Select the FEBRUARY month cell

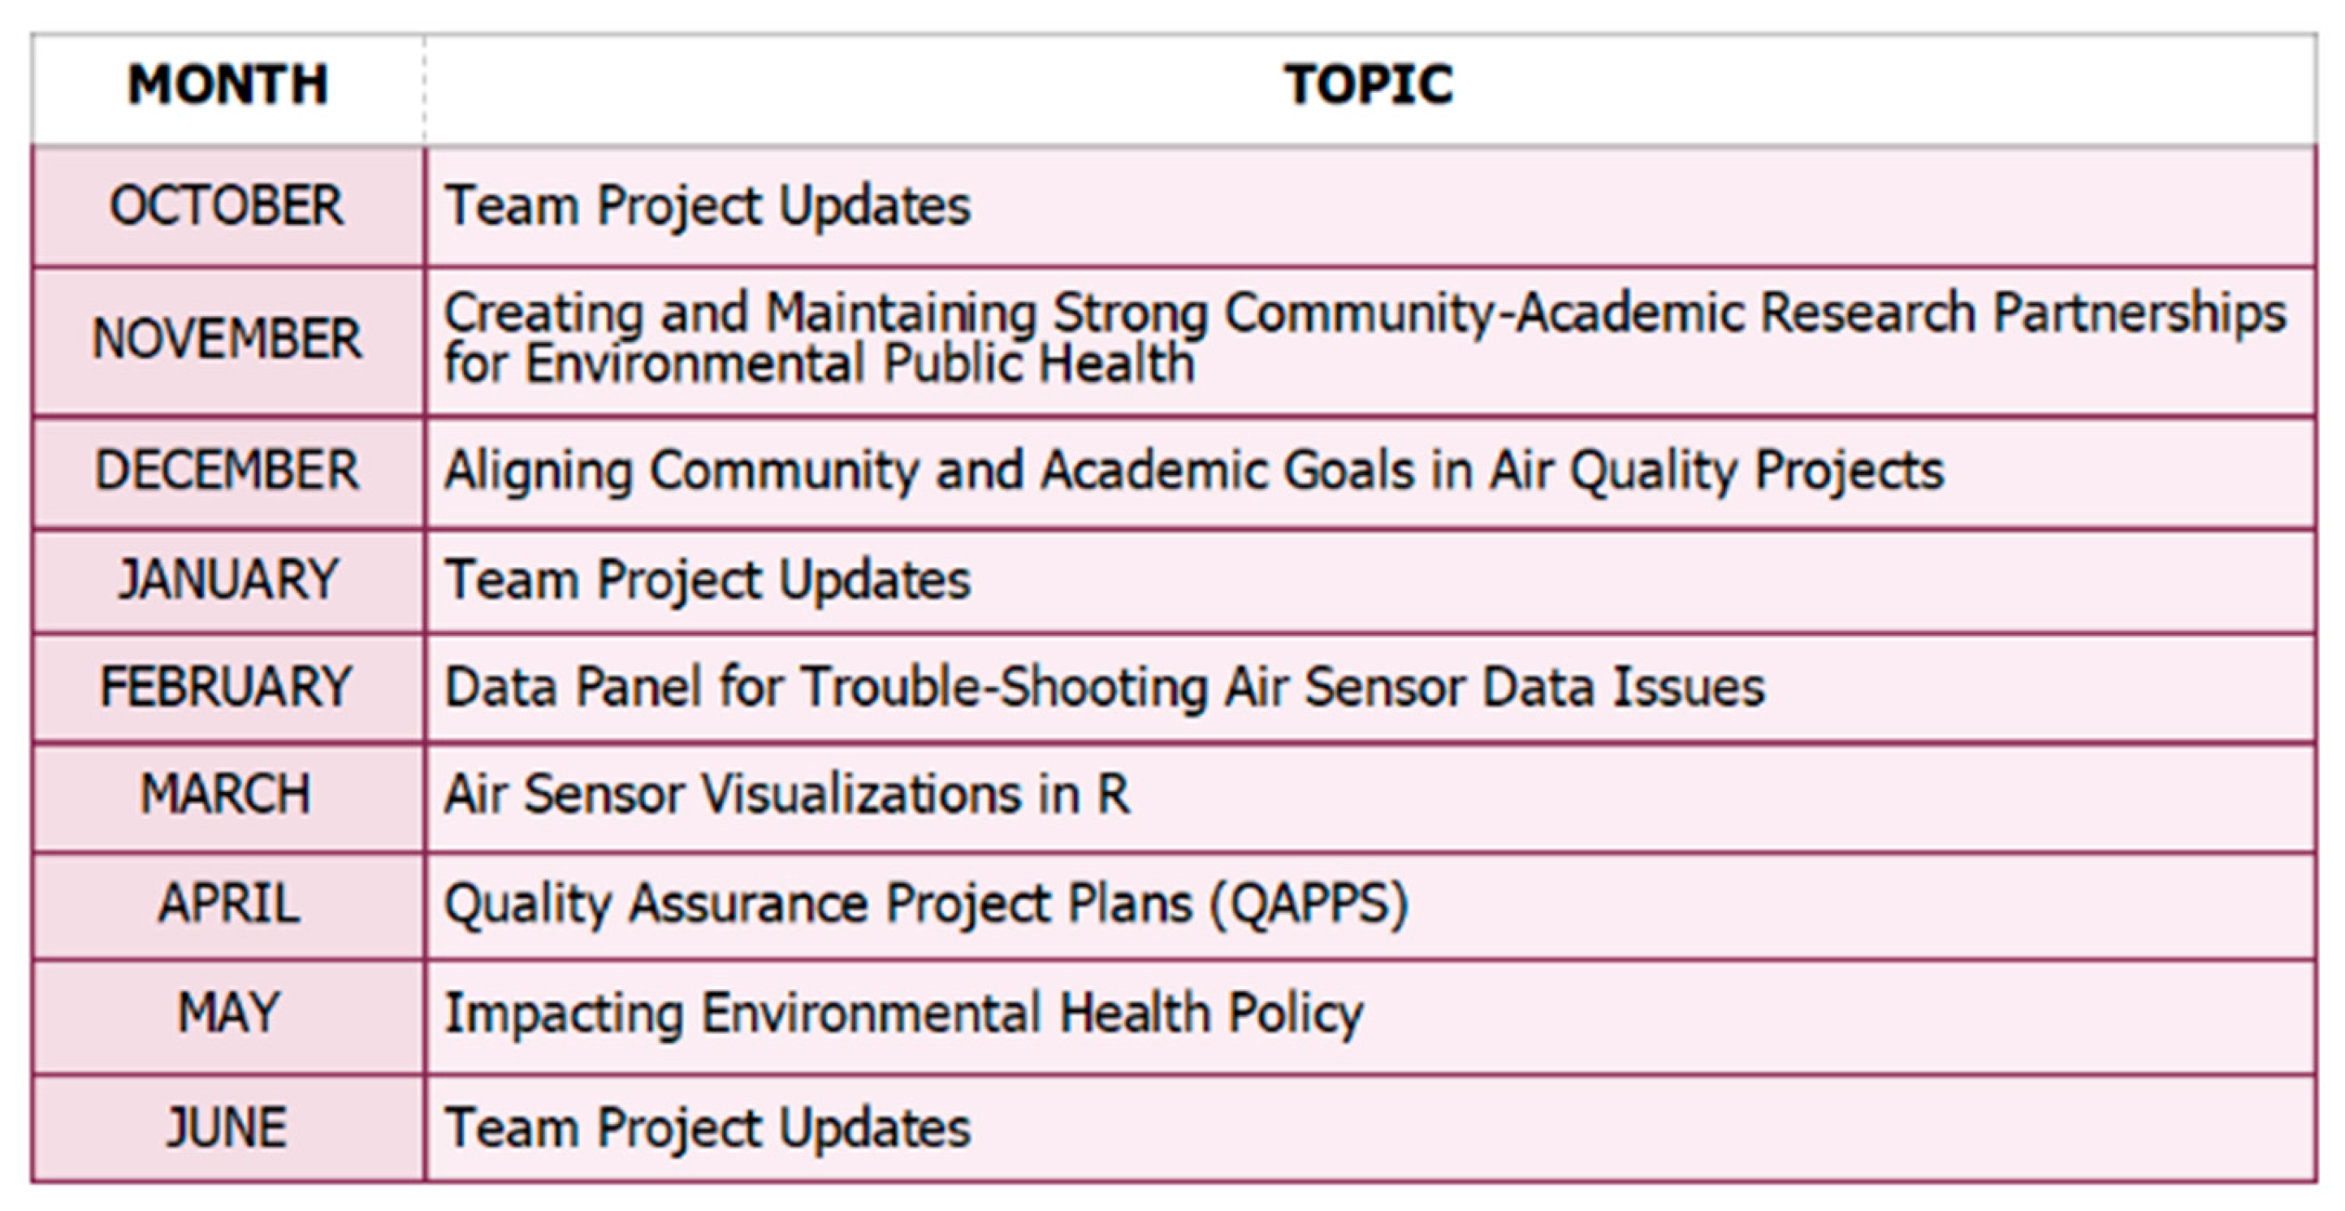pos(227,687)
